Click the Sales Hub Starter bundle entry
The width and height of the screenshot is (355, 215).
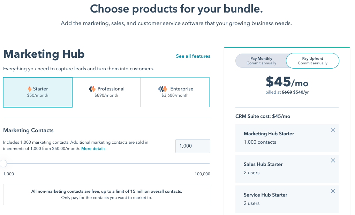(282, 168)
